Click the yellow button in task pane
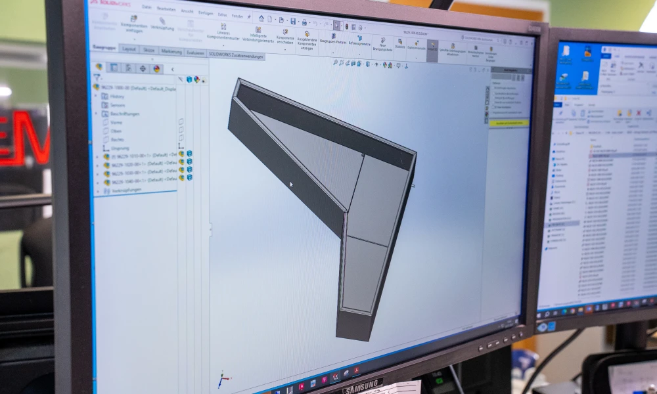657x394 pixels. pyautogui.click(x=509, y=123)
